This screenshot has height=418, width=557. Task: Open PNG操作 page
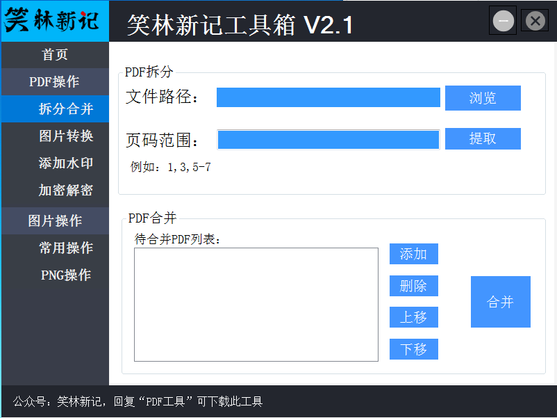pos(55,275)
